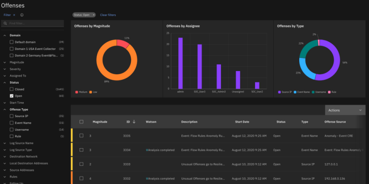Click the Type column header

coord(304,122)
